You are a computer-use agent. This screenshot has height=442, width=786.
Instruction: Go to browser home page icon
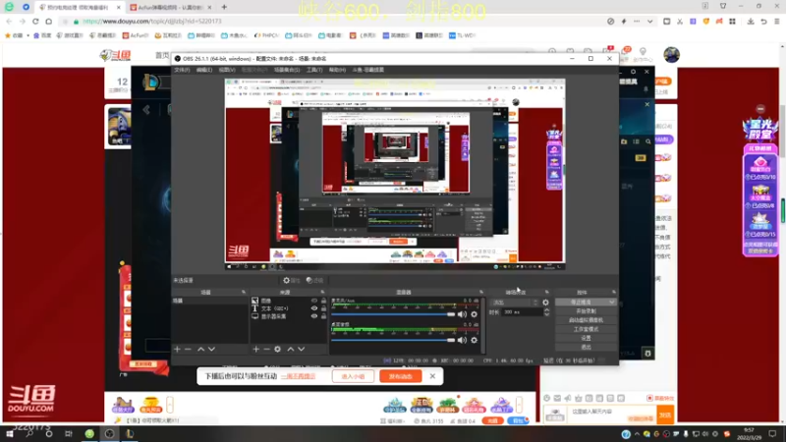[48, 21]
